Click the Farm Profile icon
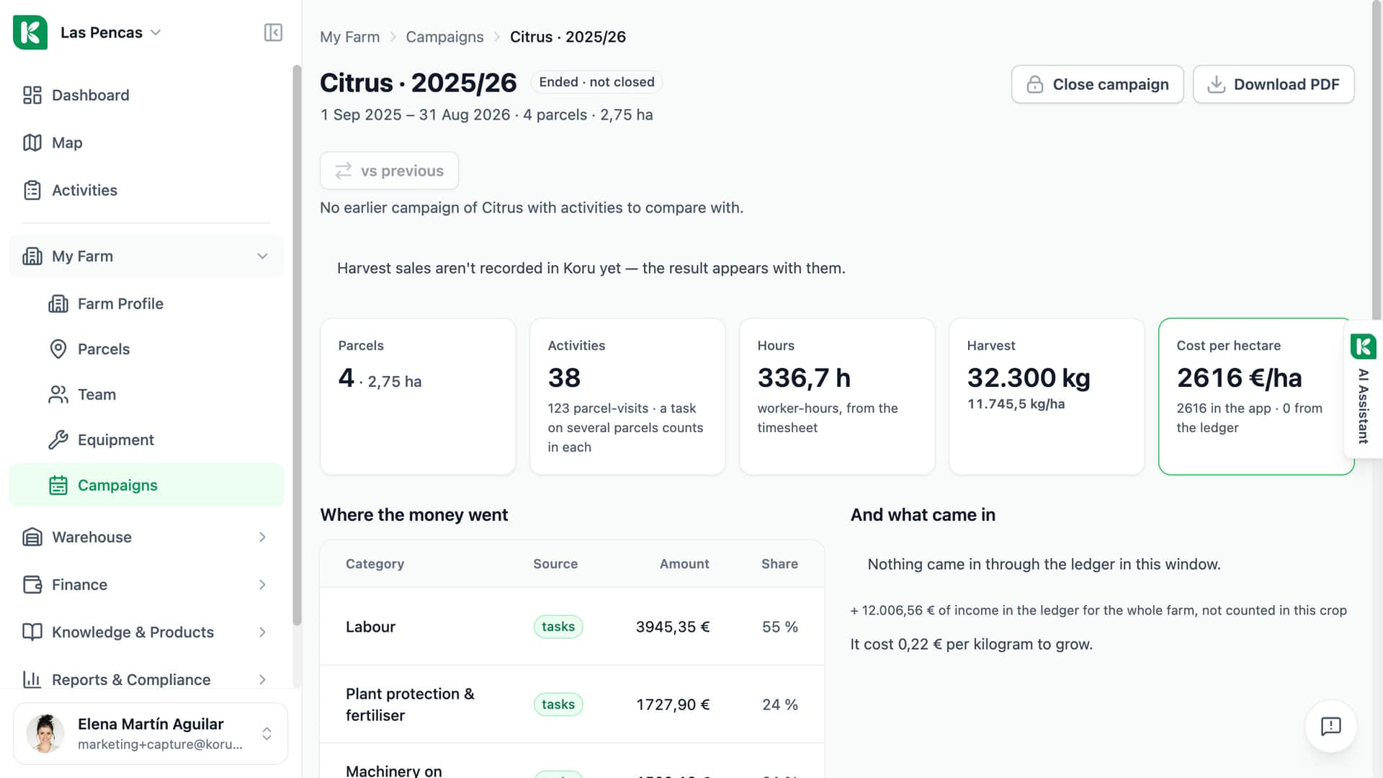The height and width of the screenshot is (778, 1383). (58, 304)
